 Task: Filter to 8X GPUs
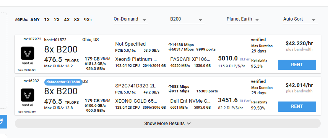pyautogui.click(x=77, y=20)
